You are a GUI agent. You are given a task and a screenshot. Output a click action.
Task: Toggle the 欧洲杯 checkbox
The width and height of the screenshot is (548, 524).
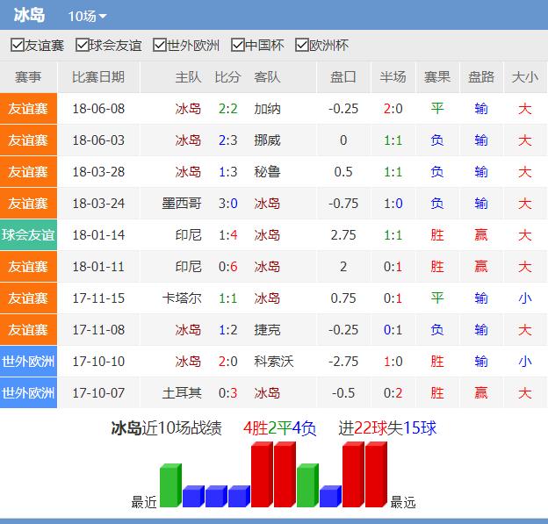point(302,46)
